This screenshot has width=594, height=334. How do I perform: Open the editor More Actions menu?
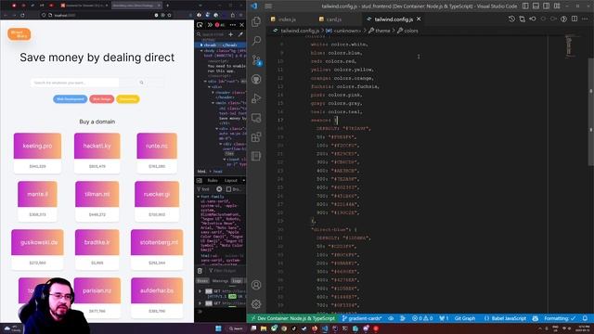coord(586,19)
